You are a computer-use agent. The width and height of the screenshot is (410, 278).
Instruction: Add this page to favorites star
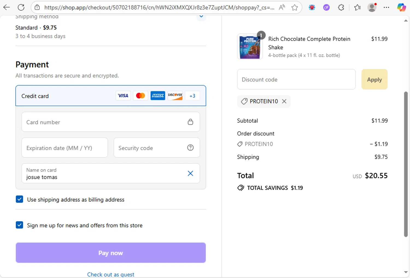tap(294, 7)
